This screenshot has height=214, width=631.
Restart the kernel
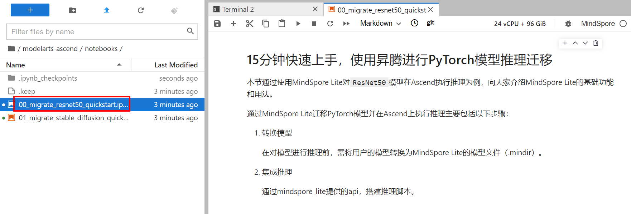(330, 24)
